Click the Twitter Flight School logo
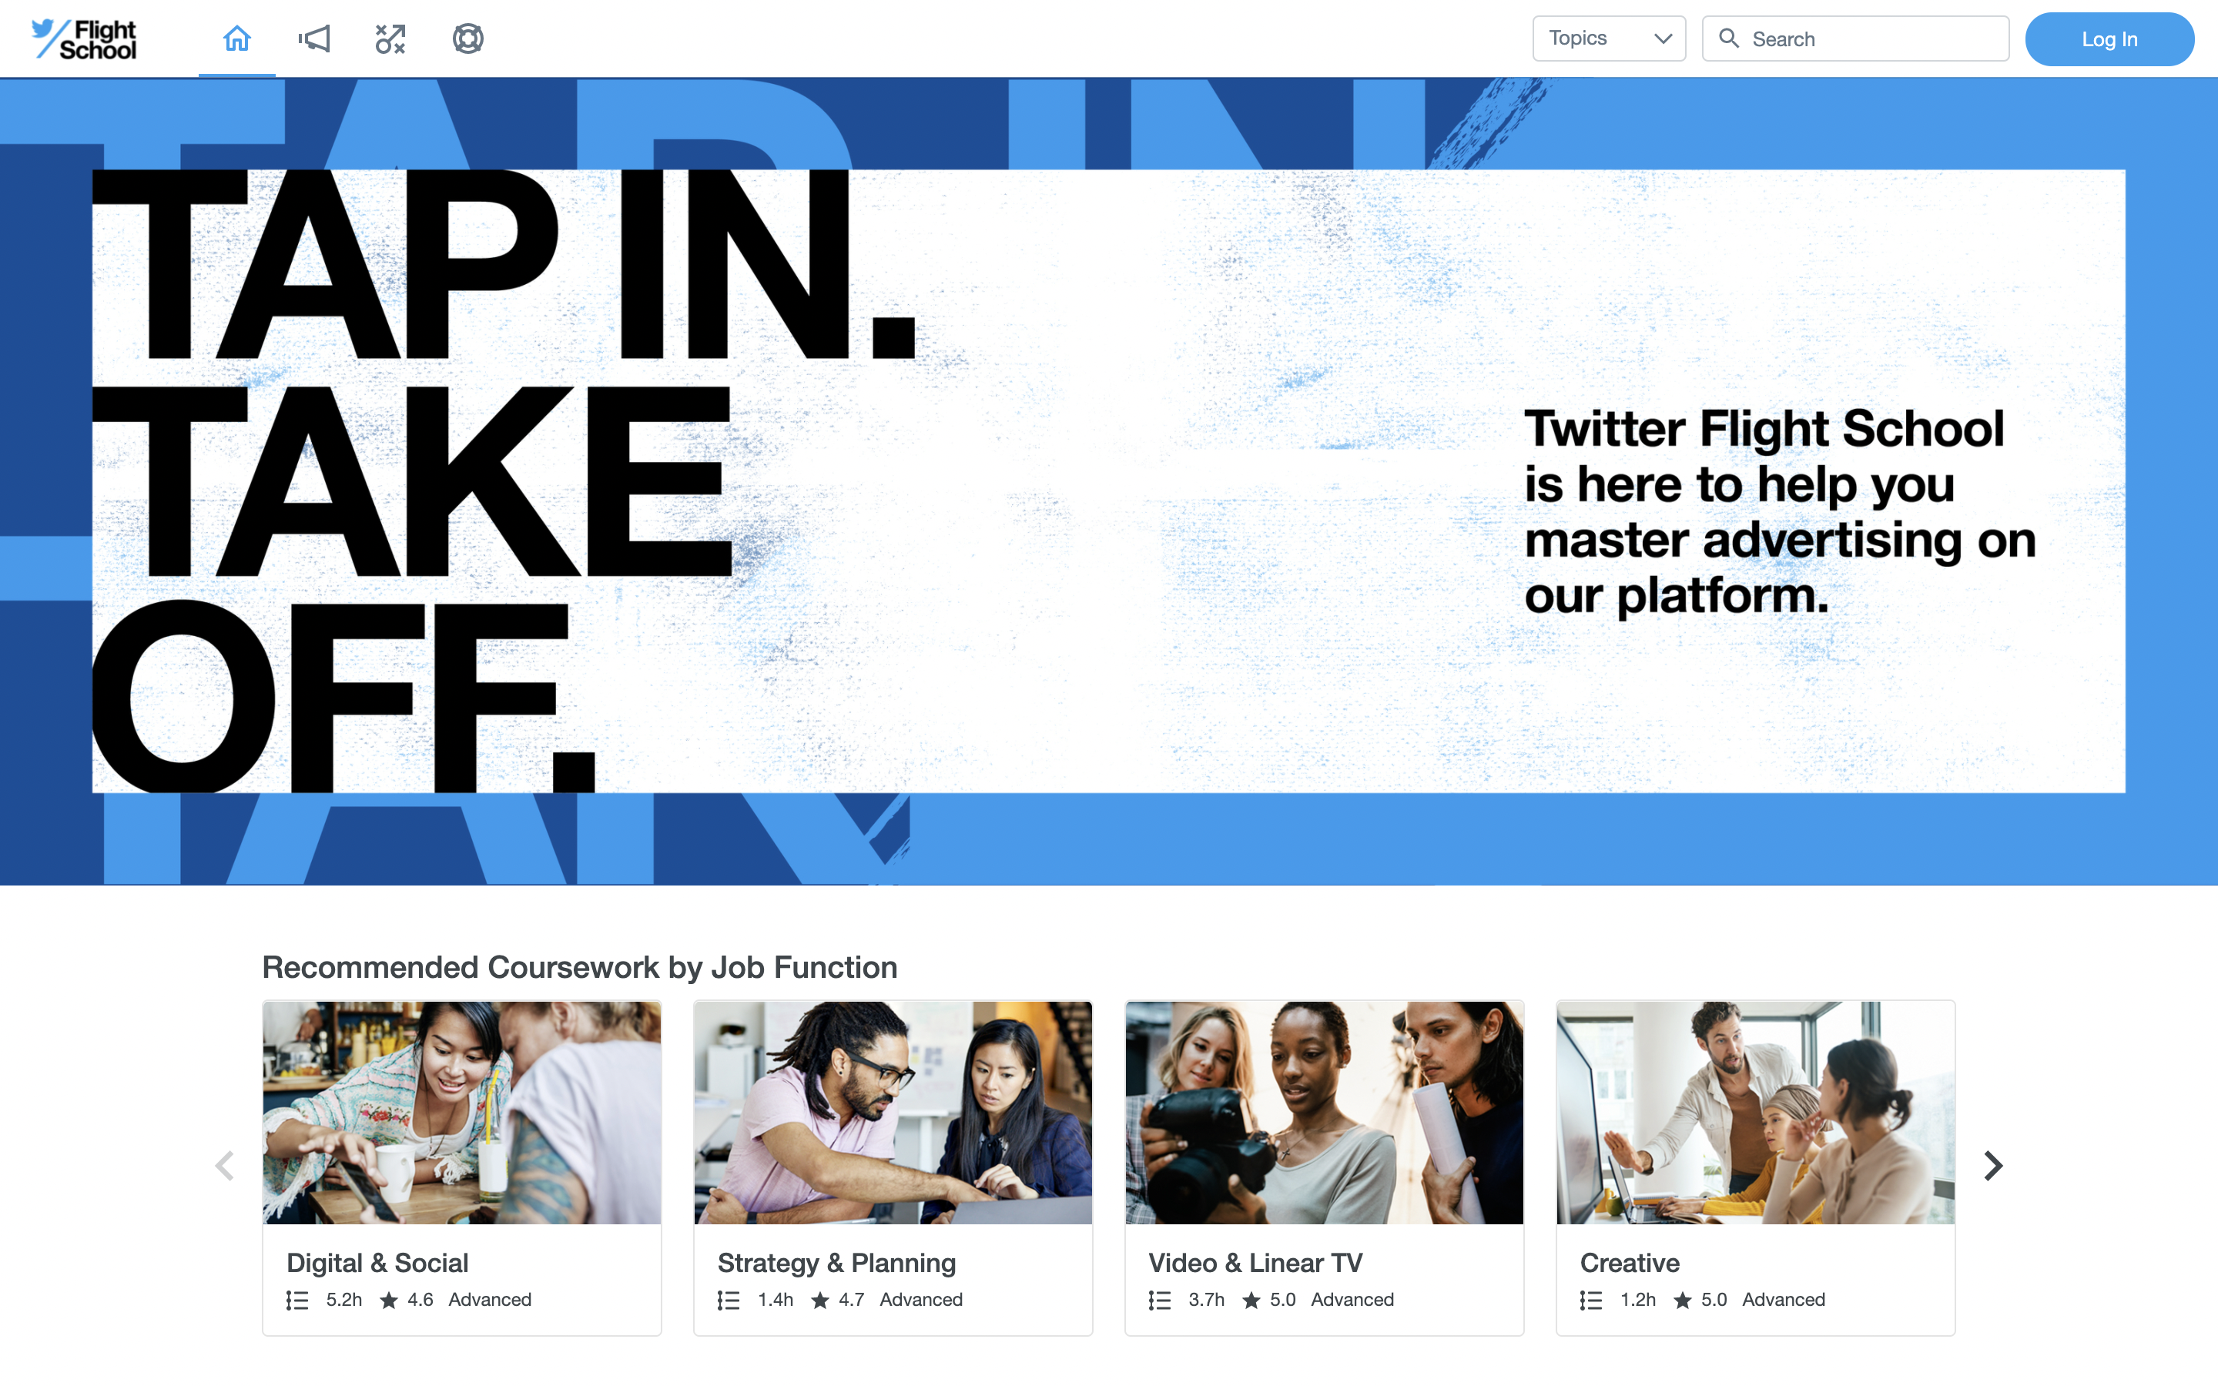This screenshot has height=1386, width=2218. [83, 39]
